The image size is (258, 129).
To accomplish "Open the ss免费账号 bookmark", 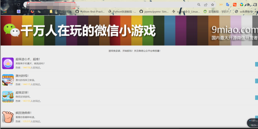I will coord(247,12).
